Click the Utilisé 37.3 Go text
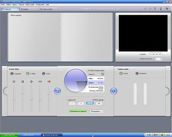Viewport: 172px width, 137px height. [96, 83]
